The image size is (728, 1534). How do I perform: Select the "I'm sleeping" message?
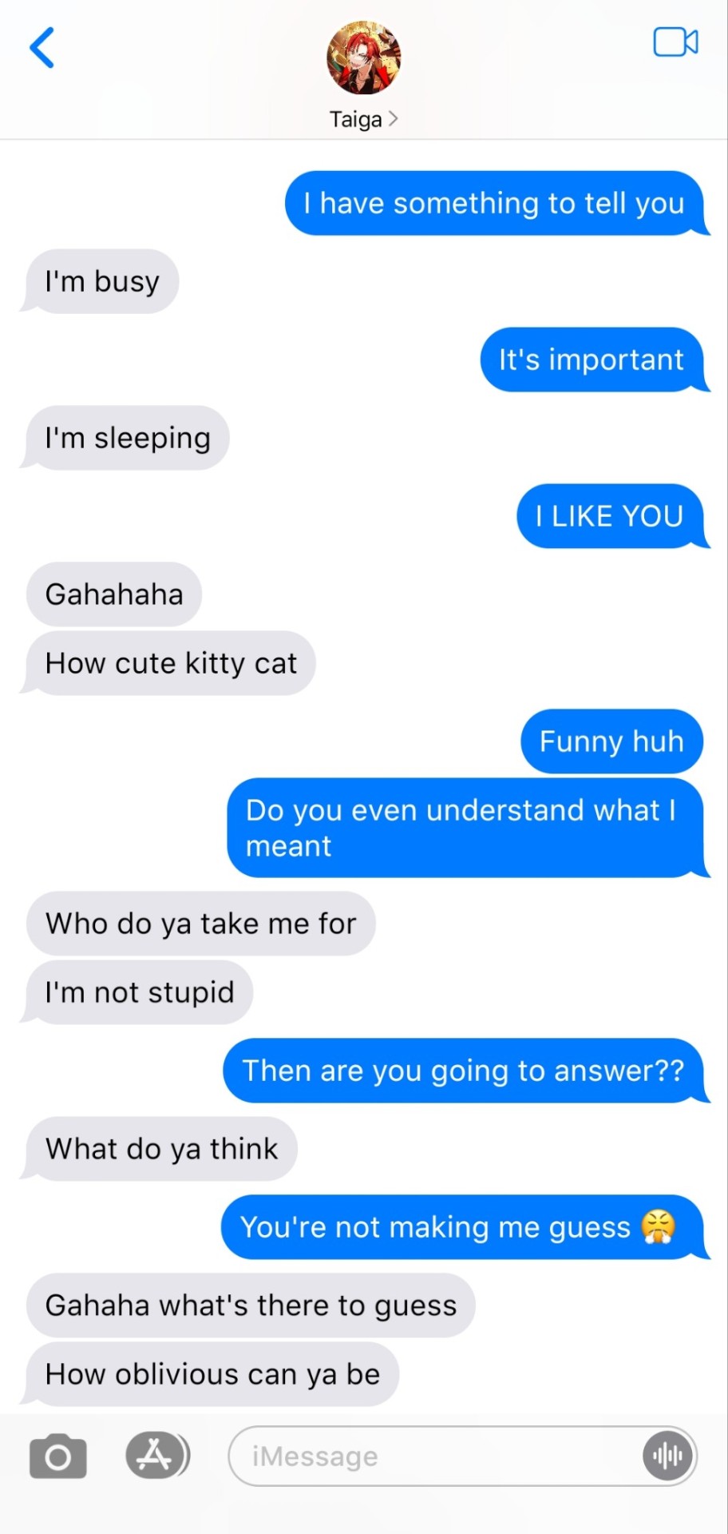click(x=127, y=438)
